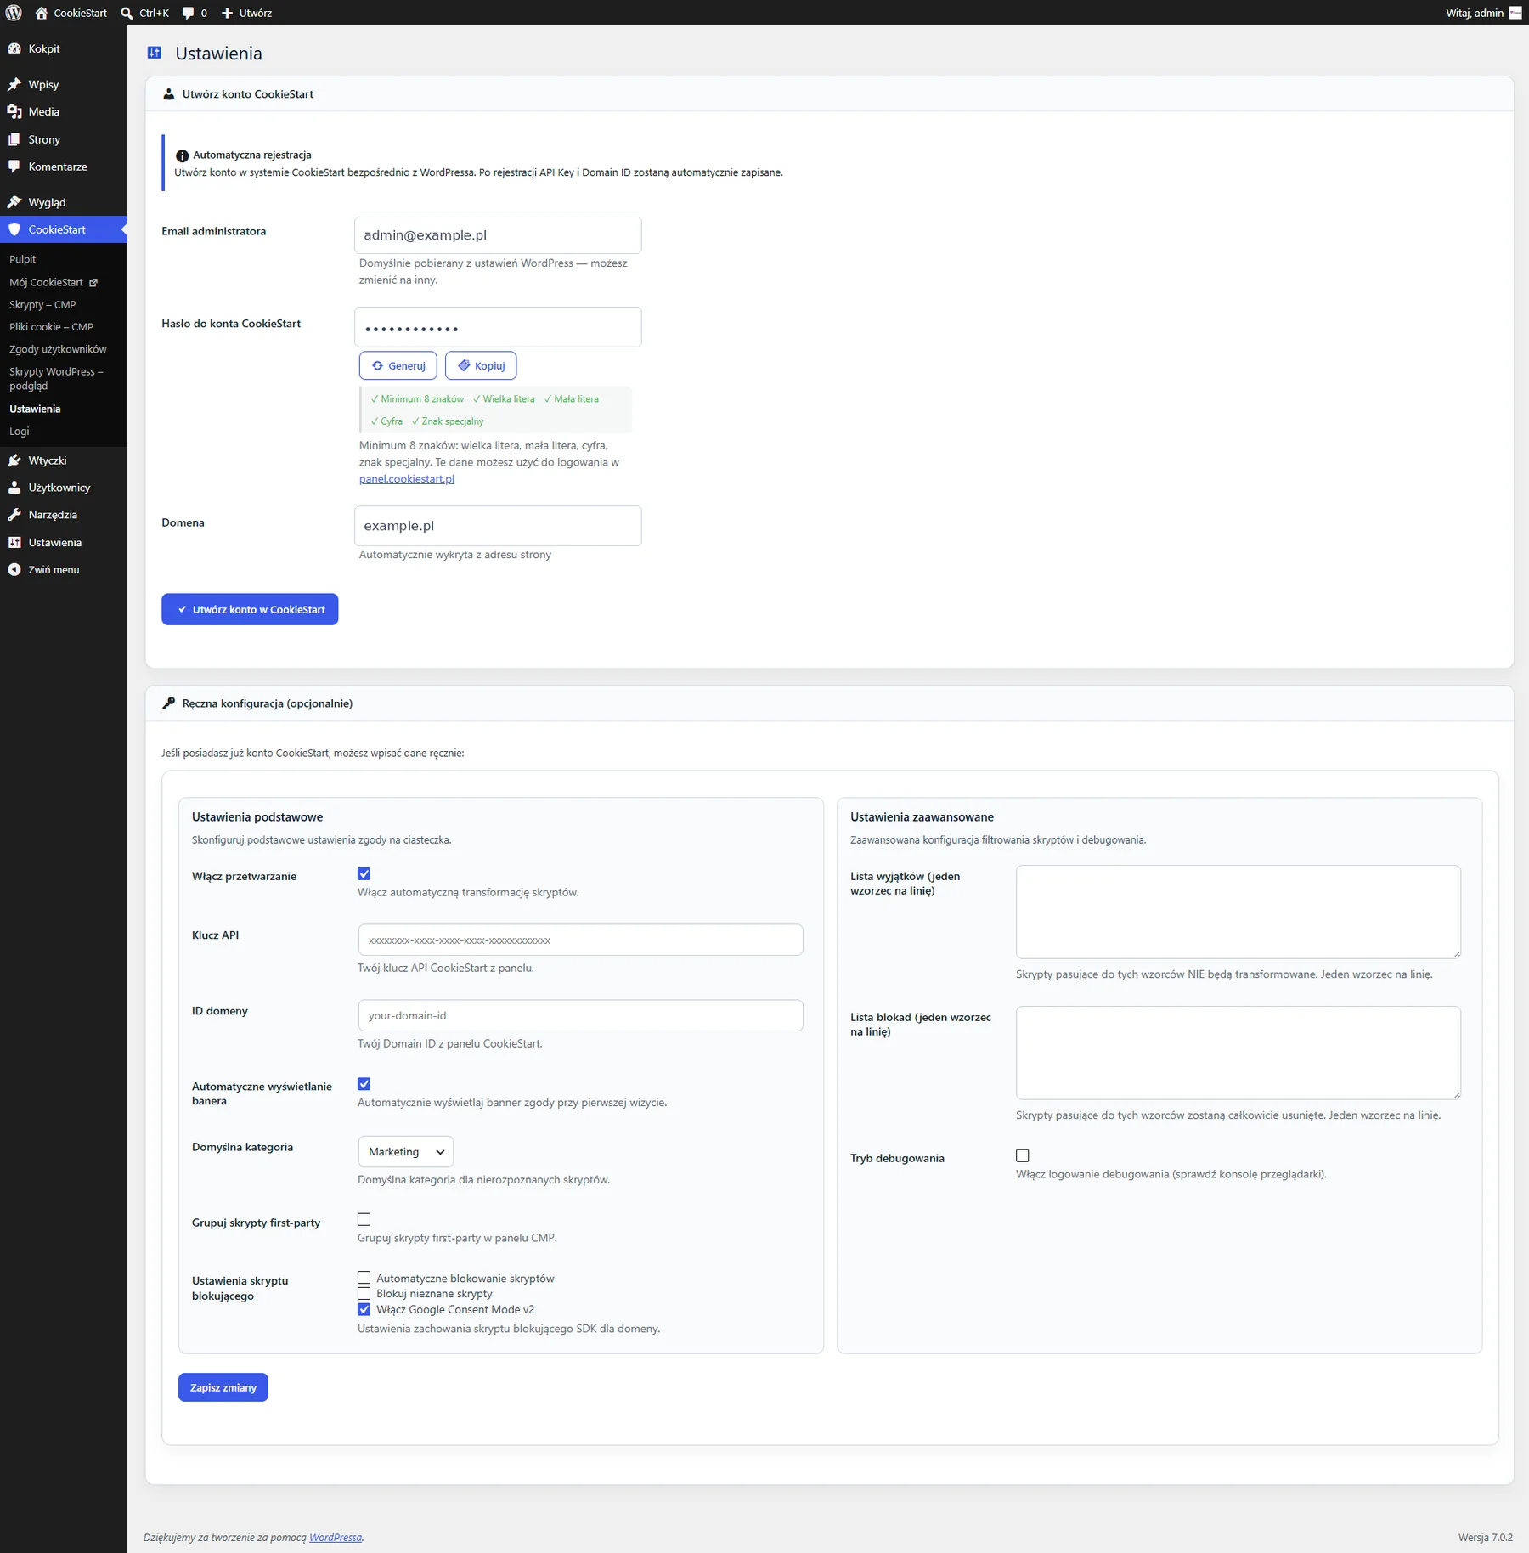Enable Grupuj skrypty first-party checkbox
1529x1553 pixels.
pos(364,1219)
